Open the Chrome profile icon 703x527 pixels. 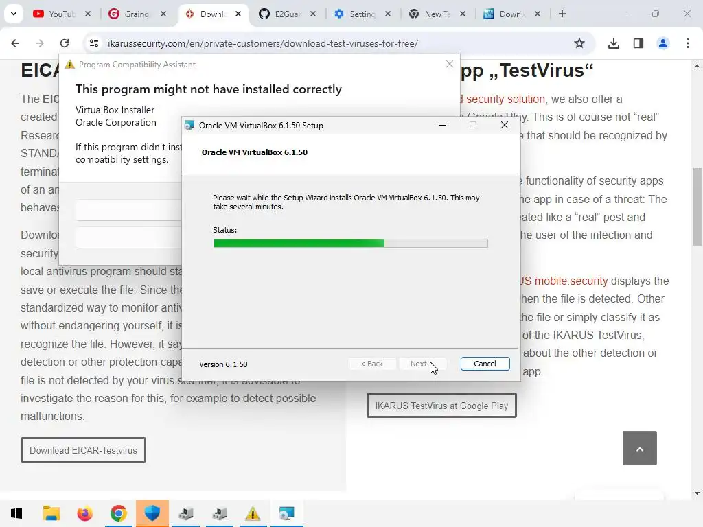pyautogui.click(x=663, y=43)
